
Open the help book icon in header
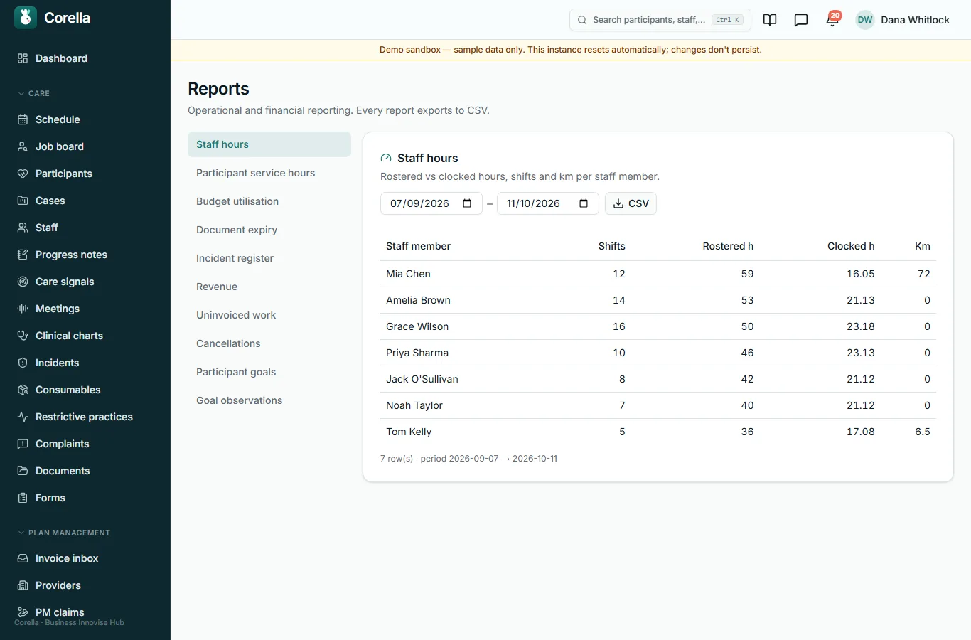[770, 20]
